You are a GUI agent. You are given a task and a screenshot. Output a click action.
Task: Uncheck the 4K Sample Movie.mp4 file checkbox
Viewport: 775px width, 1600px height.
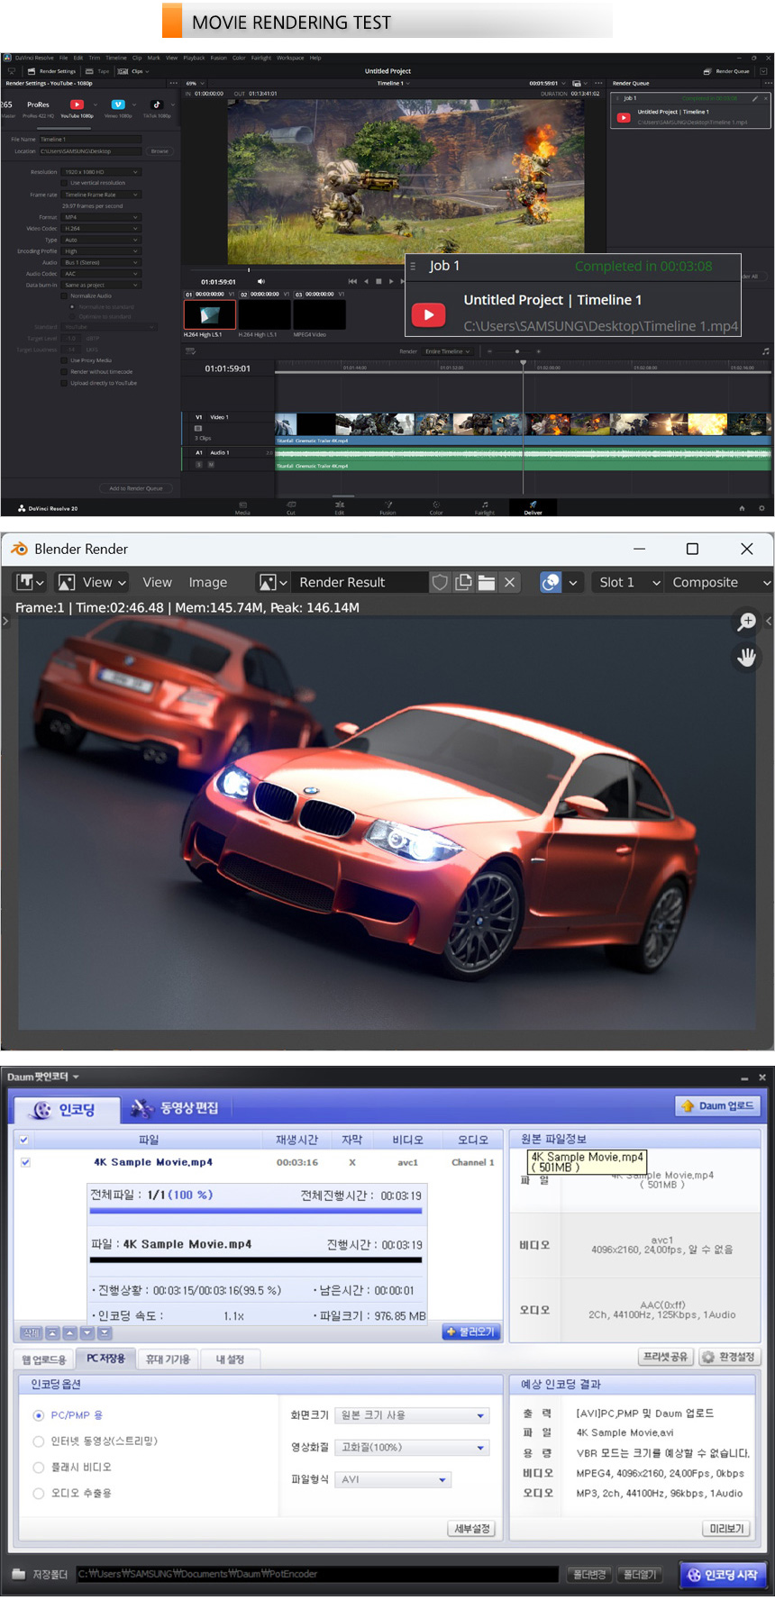coord(25,1162)
